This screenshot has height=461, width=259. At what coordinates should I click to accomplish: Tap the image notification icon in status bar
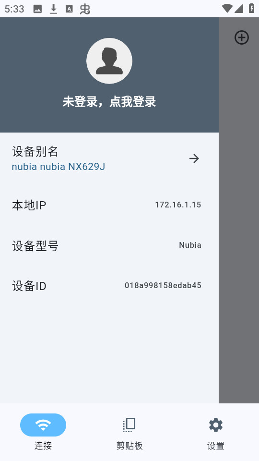(x=37, y=9)
